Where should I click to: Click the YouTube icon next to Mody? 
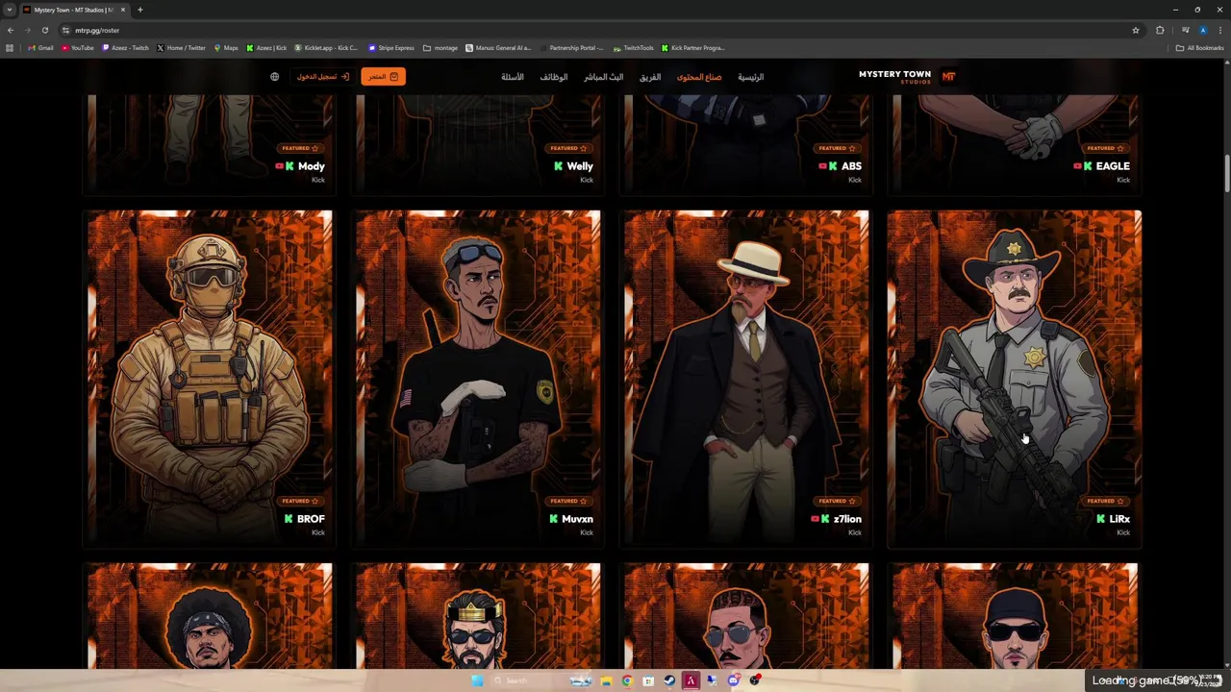[x=280, y=166]
